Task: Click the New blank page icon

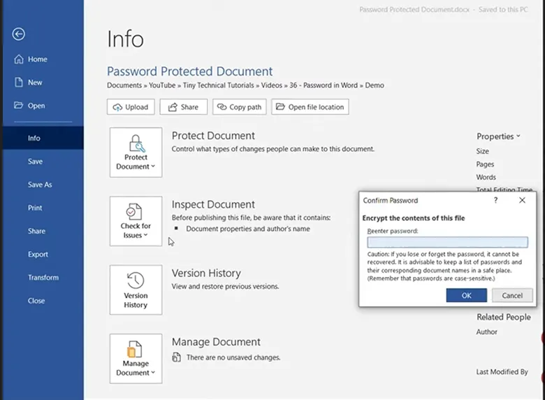Action: click(19, 83)
